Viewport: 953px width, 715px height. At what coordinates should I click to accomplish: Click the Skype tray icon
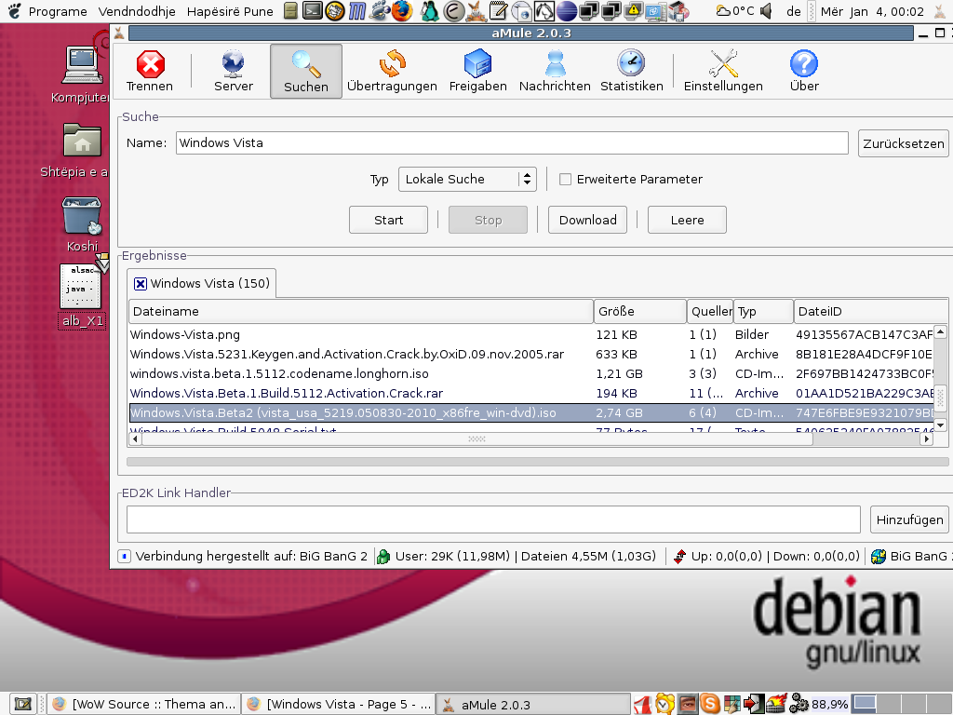click(709, 704)
